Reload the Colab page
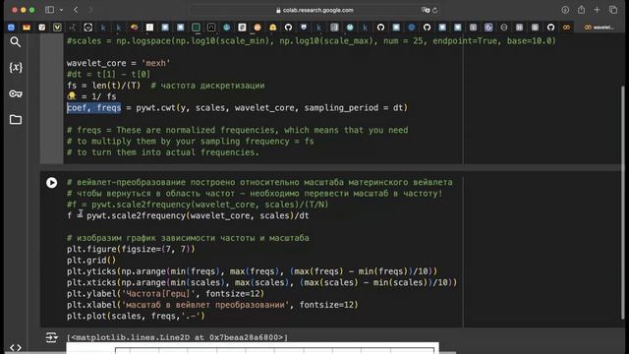The height and width of the screenshot is (354, 629). tap(434, 10)
